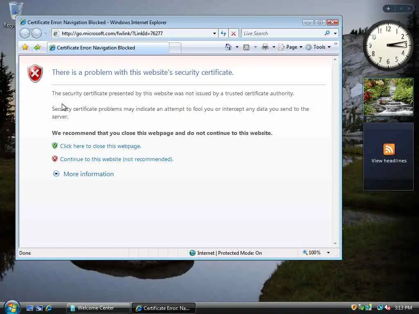Expand the More information section
The image size is (419, 314).
coord(56,174)
